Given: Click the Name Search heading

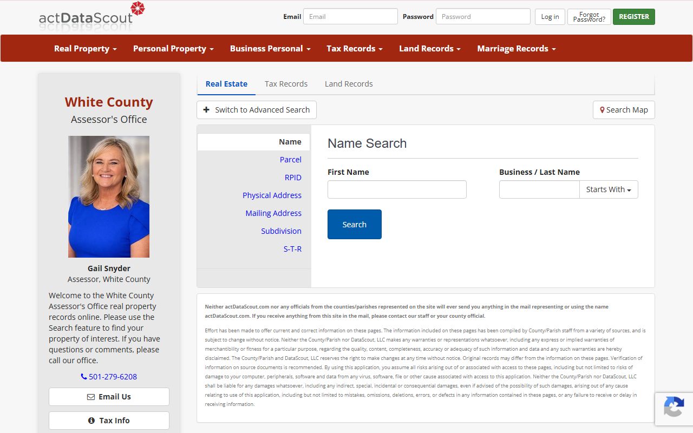Looking at the screenshot, I should [x=367, y=143].
